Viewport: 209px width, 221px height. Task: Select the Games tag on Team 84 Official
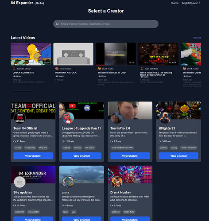pos(18,147)
